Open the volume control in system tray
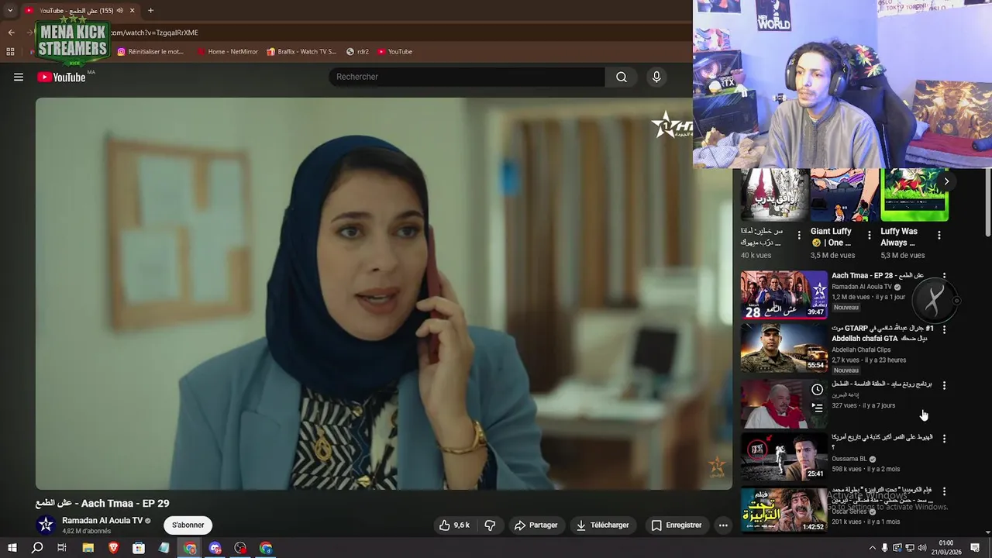Screen dimensions: 992x558 coord(922,548)
